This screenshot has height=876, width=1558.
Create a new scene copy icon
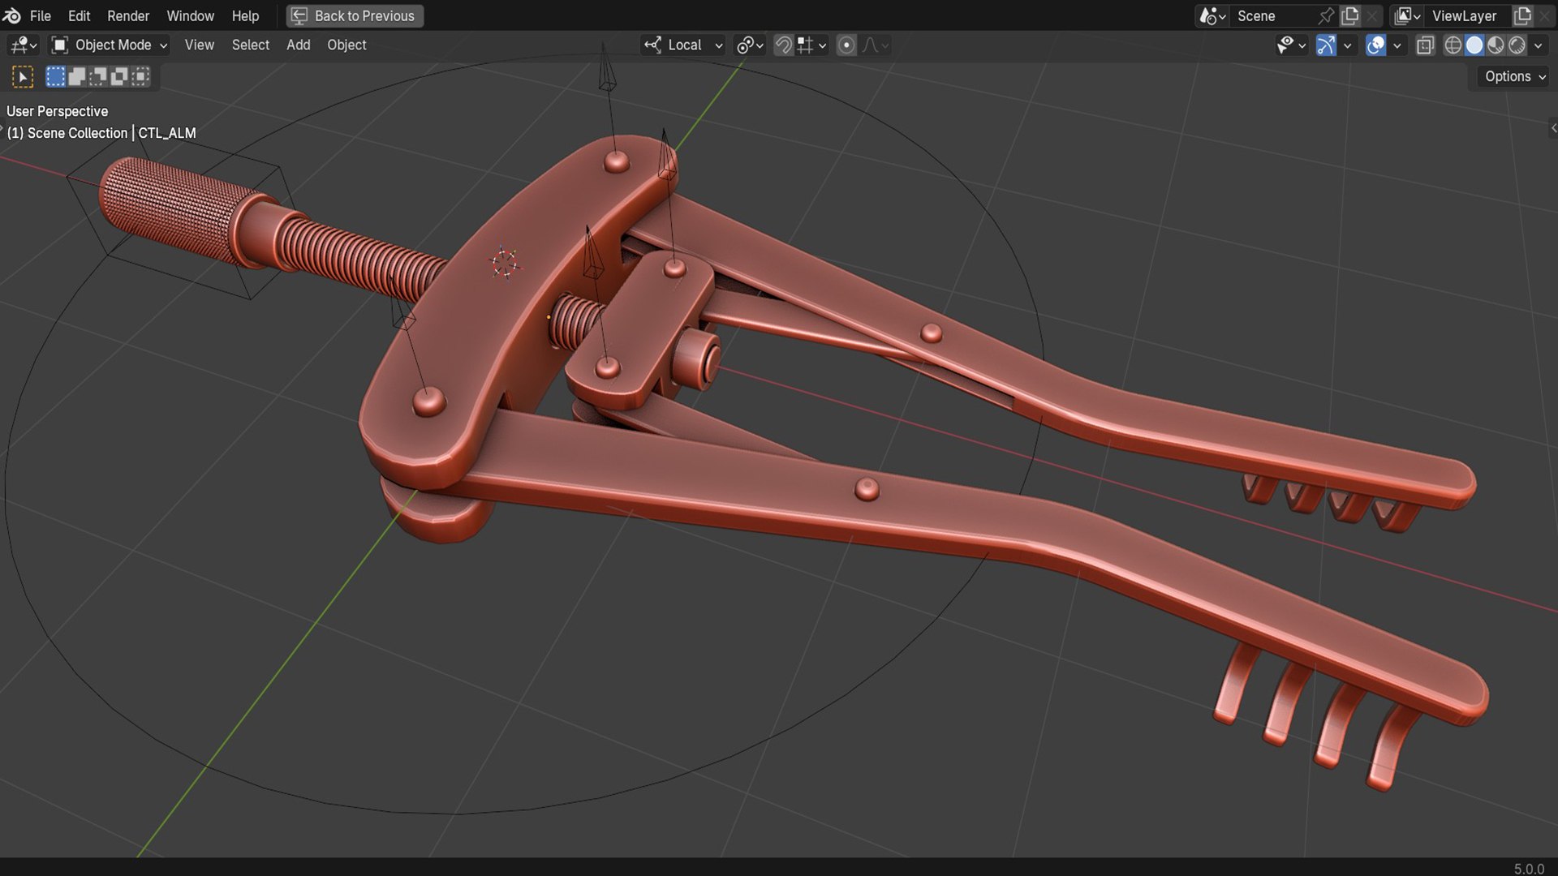tap(1350, 15)
